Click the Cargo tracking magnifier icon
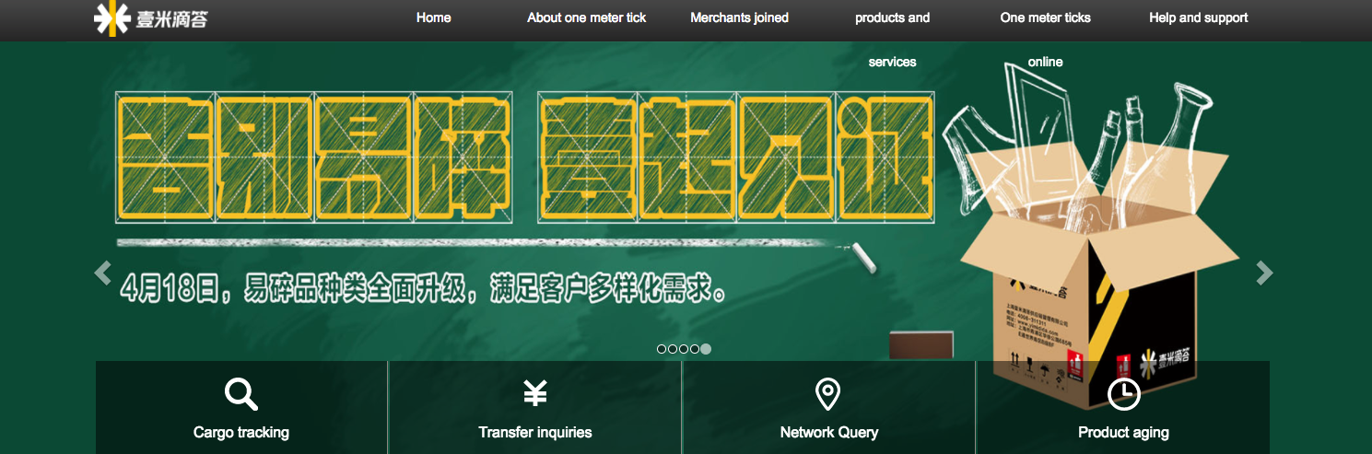The width and height of the screenshot is (1372, 454). [240, 394]
